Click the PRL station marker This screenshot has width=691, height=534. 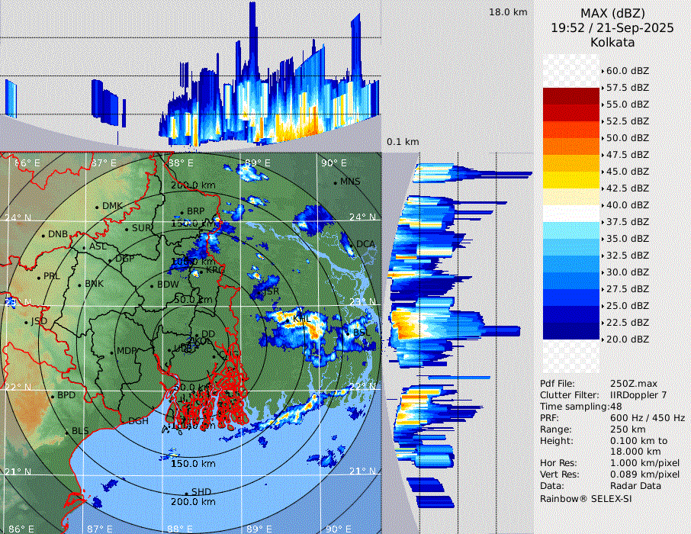click(38, 276)
